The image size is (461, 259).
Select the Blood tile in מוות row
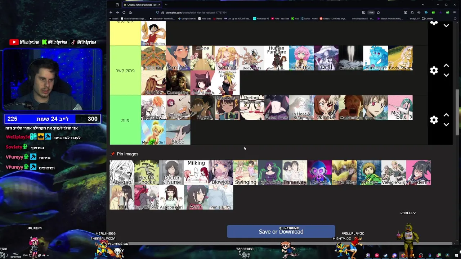pos(178,132)
